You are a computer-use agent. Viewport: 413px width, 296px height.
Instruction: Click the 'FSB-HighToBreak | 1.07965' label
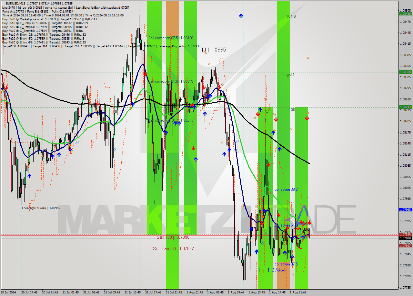tap(41, 208)
